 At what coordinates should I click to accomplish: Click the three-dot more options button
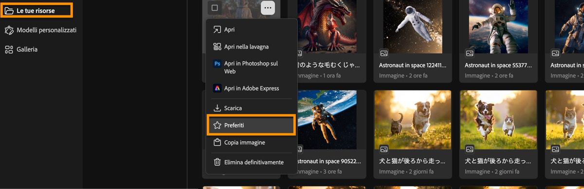[x=268, y=8]
